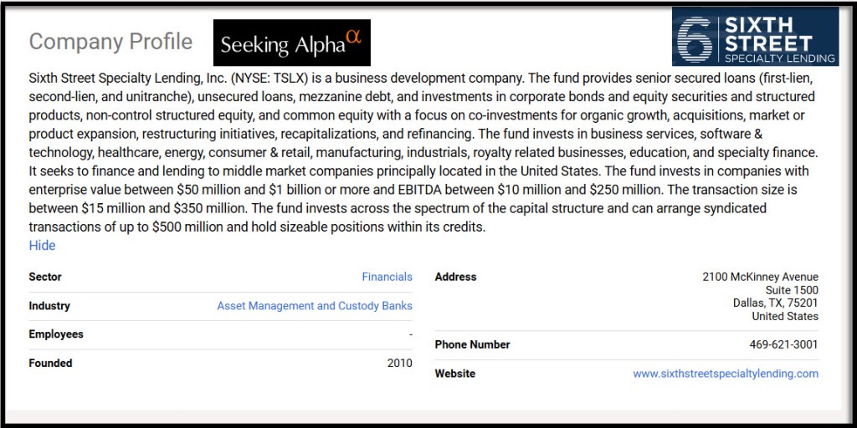Click the Employees row label
The width and height of the screenshot is (857, 428).
(x=56, y=334)
